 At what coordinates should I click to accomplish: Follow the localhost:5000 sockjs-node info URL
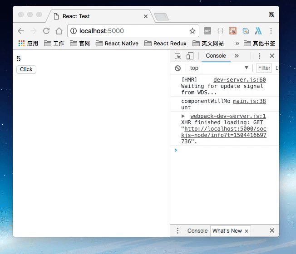point(224,135)
